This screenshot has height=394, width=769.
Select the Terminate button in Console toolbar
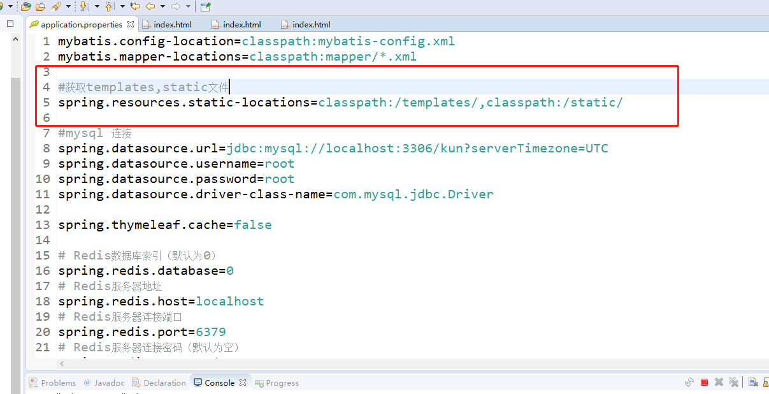[x=704, y=382]
